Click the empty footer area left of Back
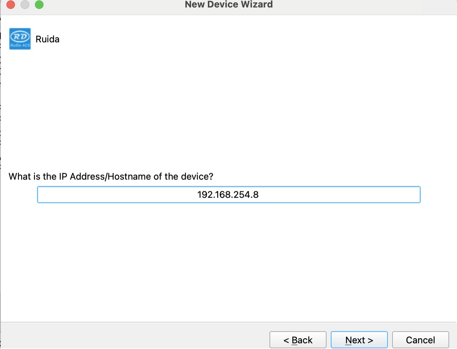The width and height of the screenshot is (457, 349). coord(135,337)
